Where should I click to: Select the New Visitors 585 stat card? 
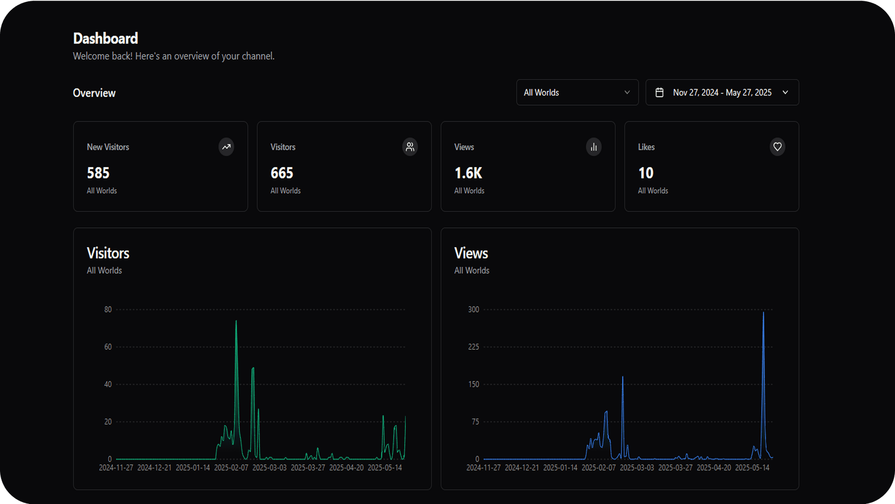[x=160, y=166]
